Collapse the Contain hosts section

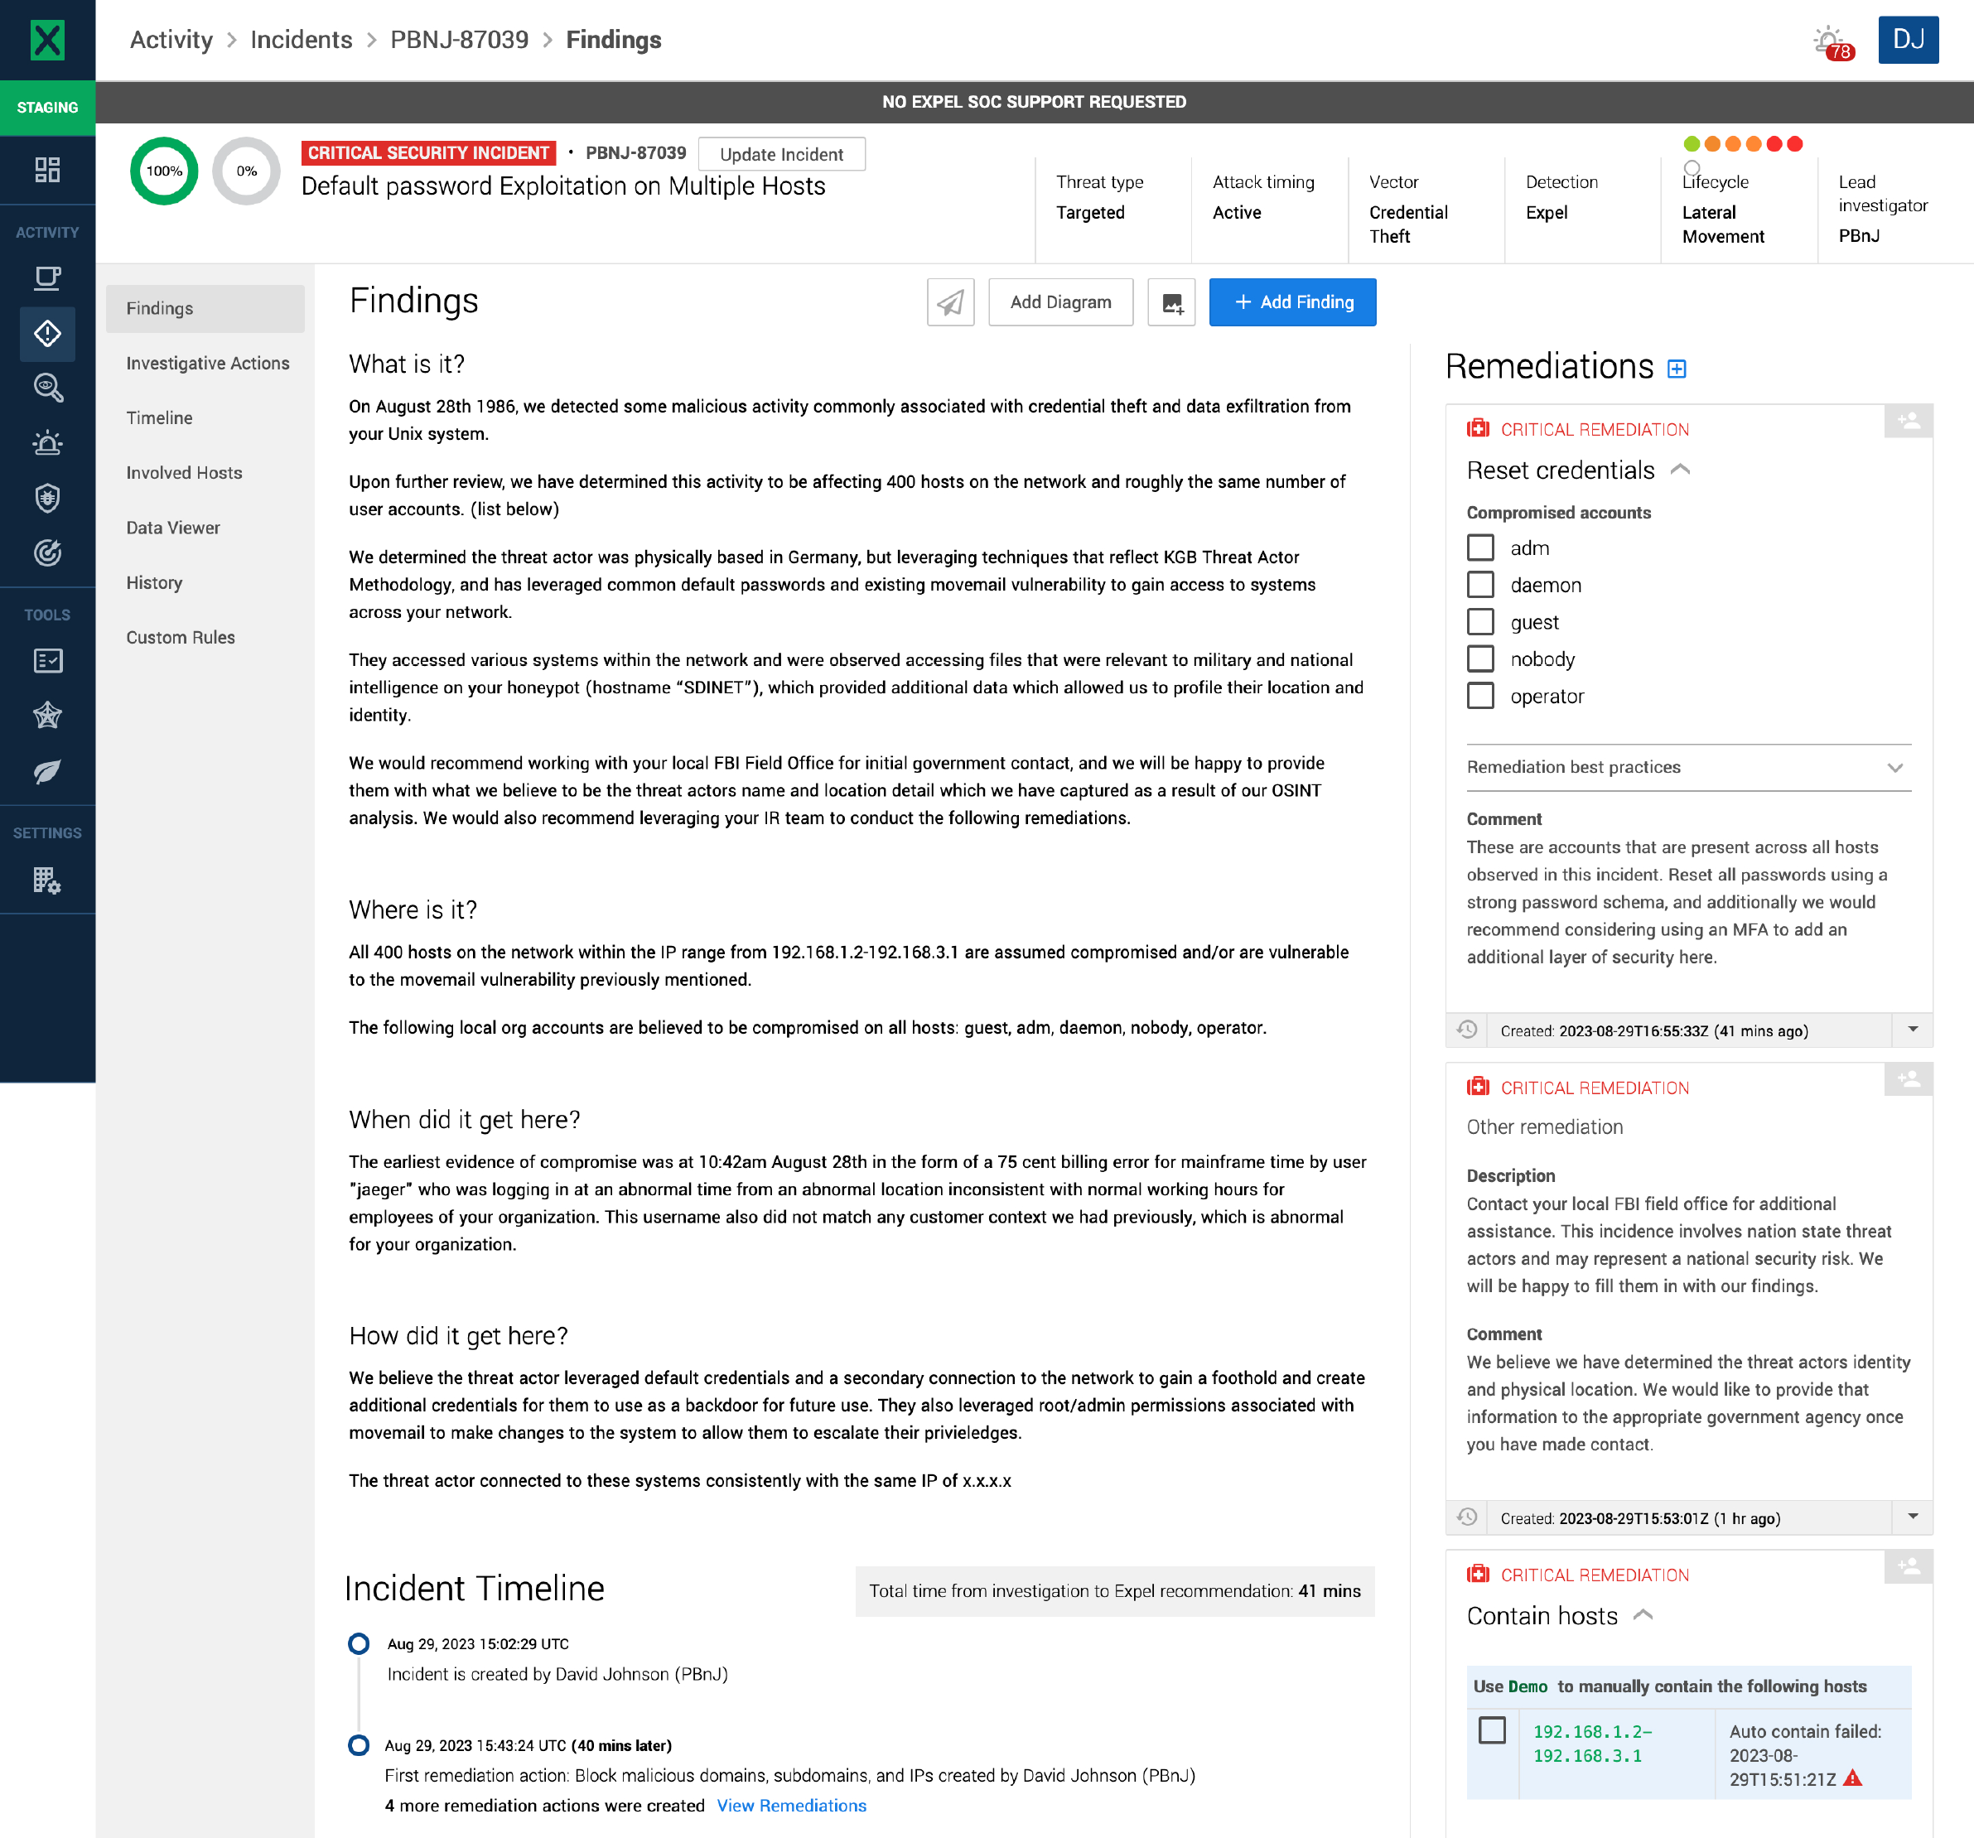point(1643,1615)
